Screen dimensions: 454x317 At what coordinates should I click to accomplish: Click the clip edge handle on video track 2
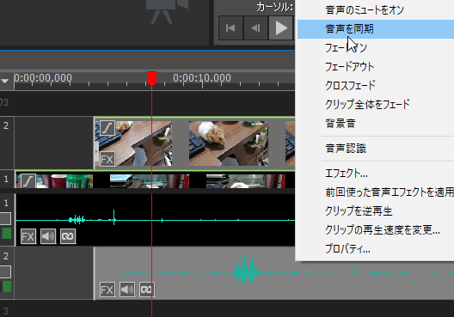tap(96, 151)
